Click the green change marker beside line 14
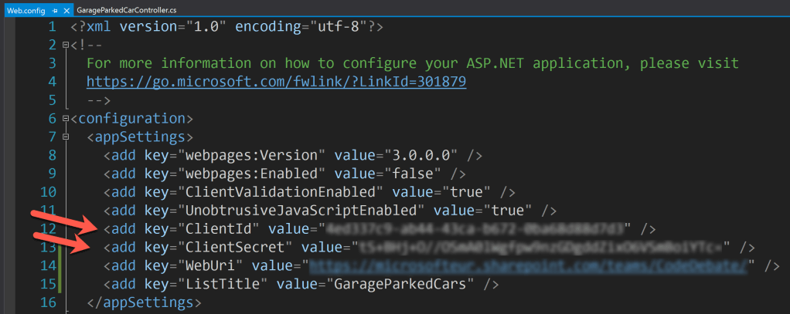 61,266
